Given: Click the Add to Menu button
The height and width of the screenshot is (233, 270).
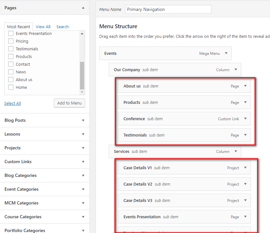Looking at the screenshot, I should click(69, 103).
